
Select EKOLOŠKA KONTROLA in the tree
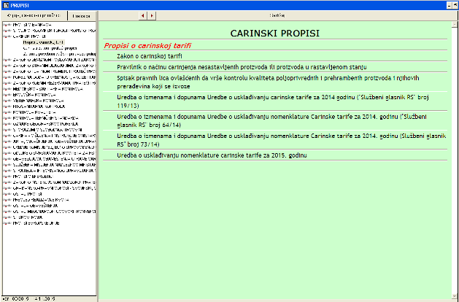click(x=34, y=95)
